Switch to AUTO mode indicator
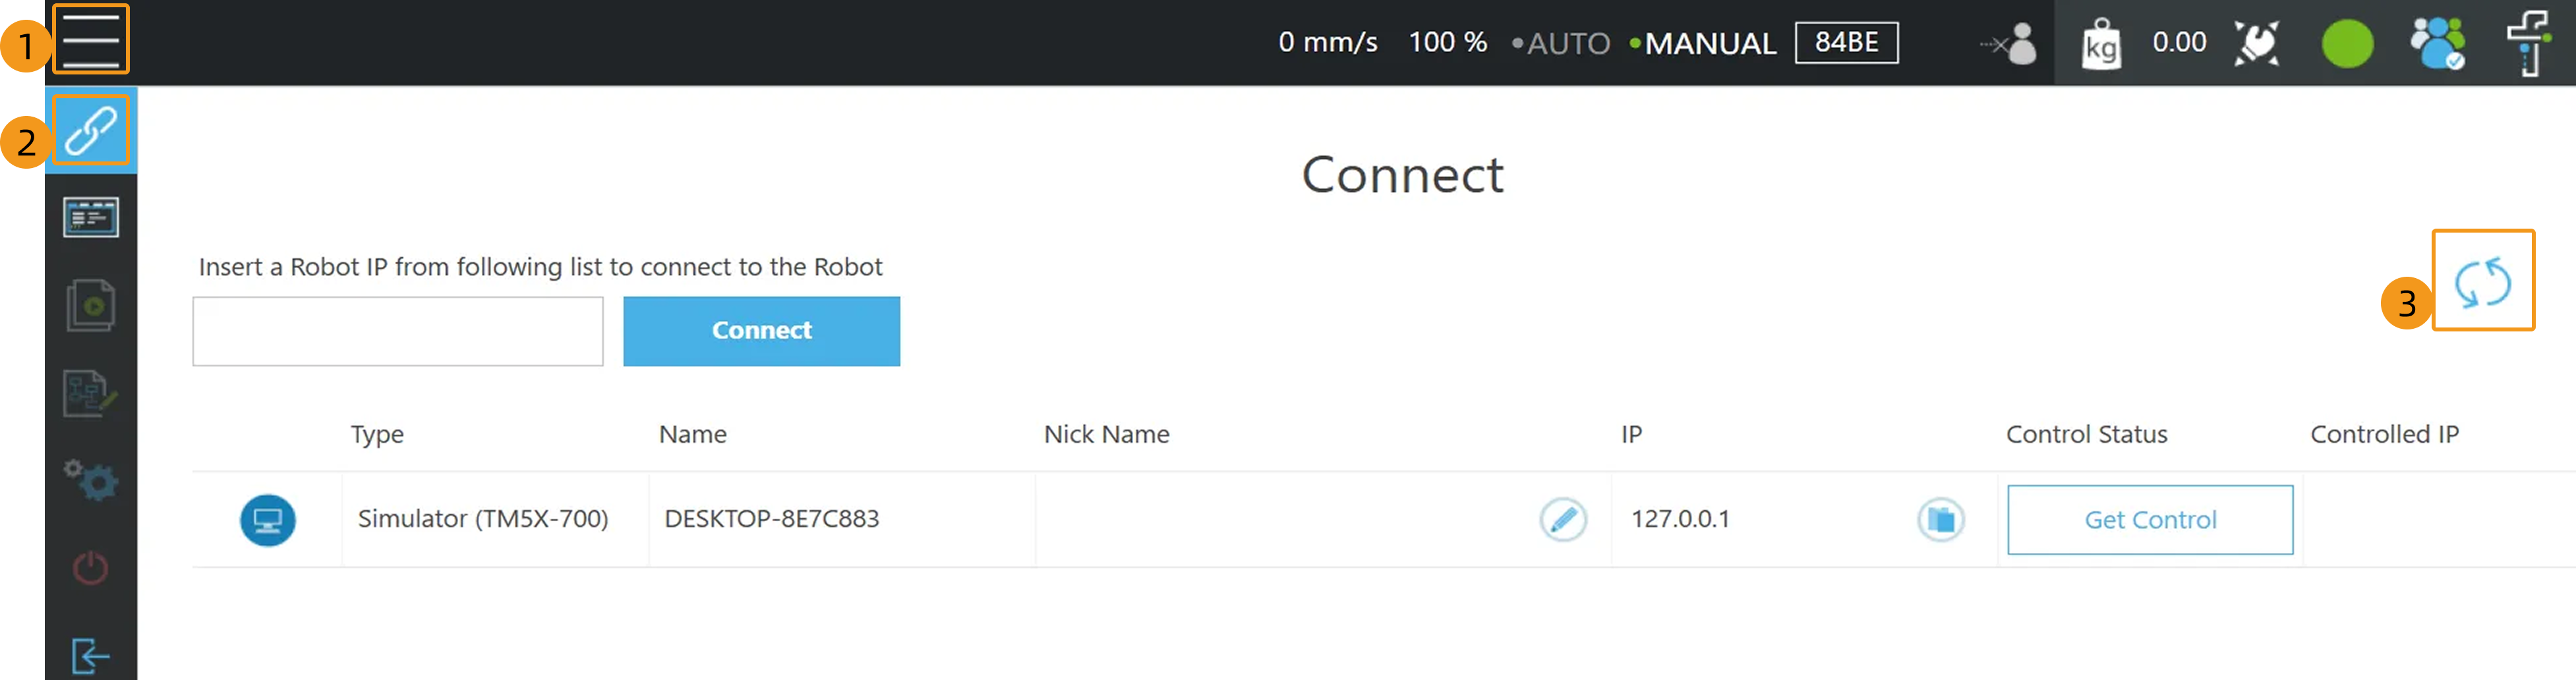 click(1561, 43)
